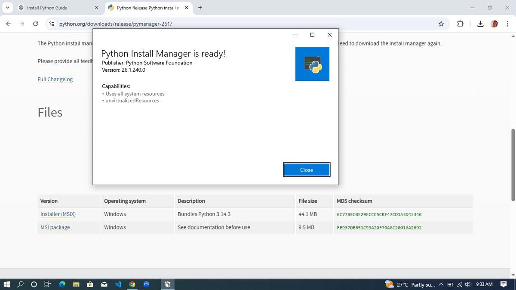This screenshot has width=516, height=290.
Task: Show hidden system tray icons
Action: tap(441, 284)
